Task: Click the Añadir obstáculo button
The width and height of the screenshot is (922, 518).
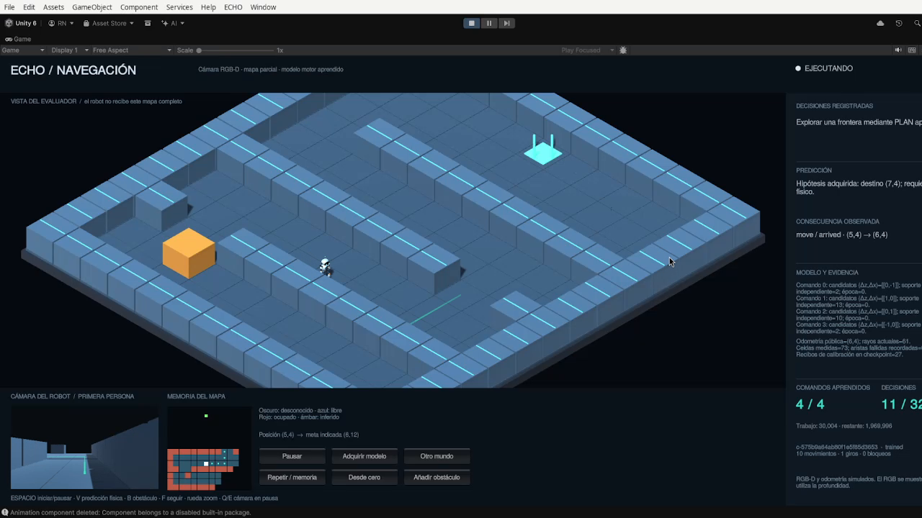Action: coord(437,477)
